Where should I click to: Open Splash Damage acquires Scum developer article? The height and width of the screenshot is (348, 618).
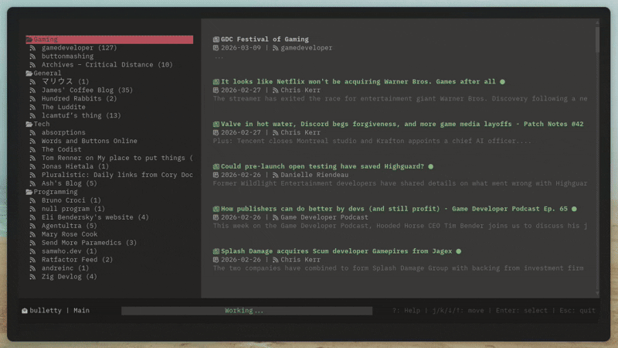click(x=336, y=251)
